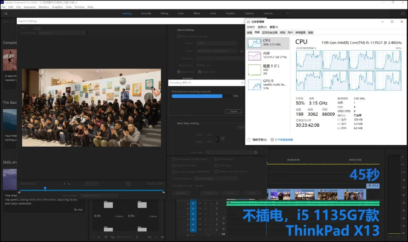This screenshot has width=408, height=242.
Task: Click the encoding progress bar
Action: (202, 96)
